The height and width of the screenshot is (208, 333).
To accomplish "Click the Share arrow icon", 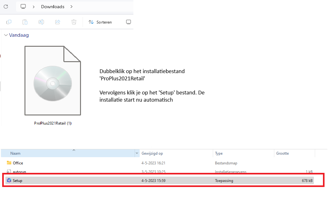I will tap(58, 22).
